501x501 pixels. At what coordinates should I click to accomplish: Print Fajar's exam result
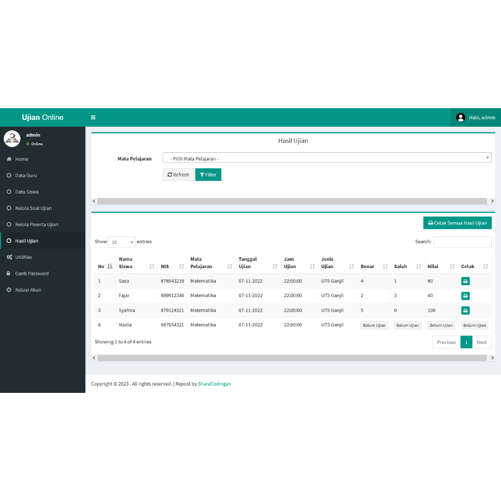pos(465,296)
